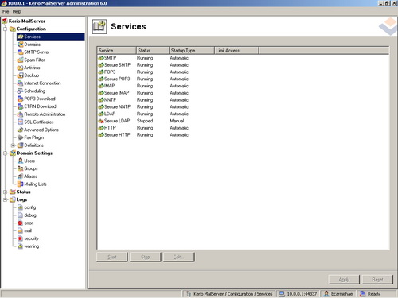The image size is (398, 298).
Task: Open the Spam Filter icon in tree
Action: (x=20, y=60)
